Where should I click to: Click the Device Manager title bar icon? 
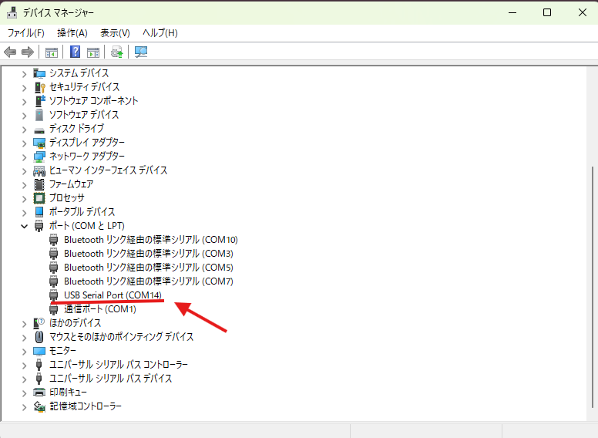click(x=12, y=12)
